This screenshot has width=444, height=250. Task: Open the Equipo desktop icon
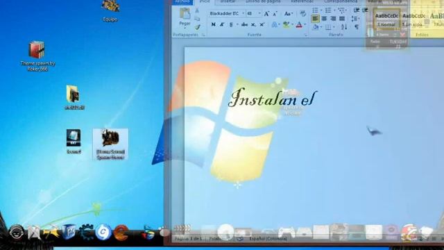[x=110, y=11]
